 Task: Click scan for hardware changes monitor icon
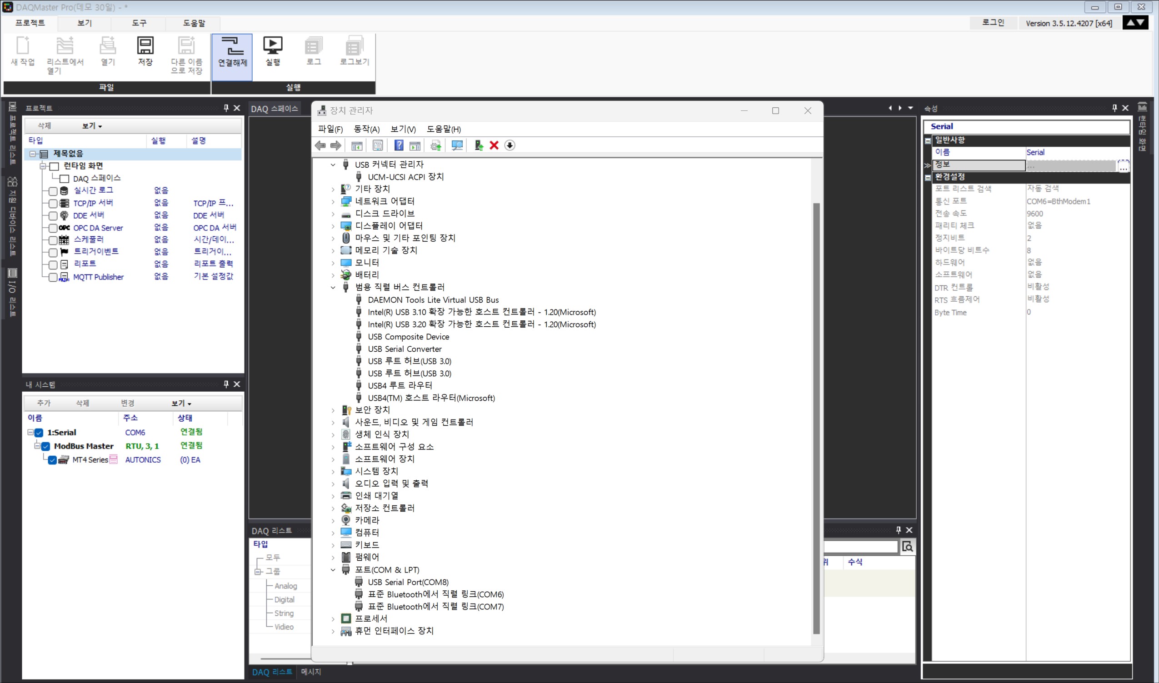[x=457, y=145]
